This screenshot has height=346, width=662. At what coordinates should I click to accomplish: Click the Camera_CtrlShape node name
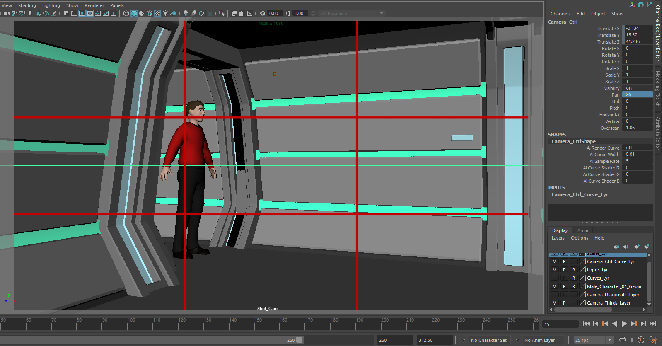click(573, 141)
